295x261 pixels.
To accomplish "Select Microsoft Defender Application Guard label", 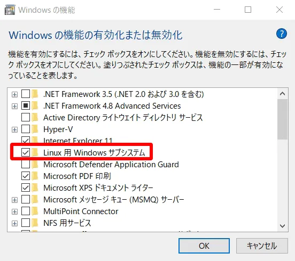I will 111,164.
